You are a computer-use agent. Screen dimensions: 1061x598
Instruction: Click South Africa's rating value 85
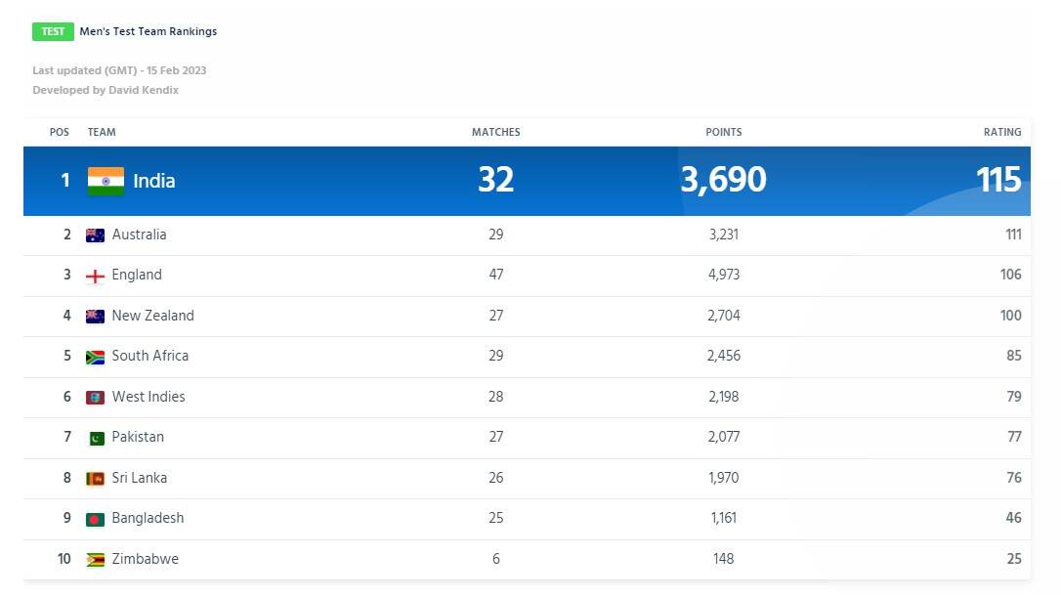pos(1014,356)
